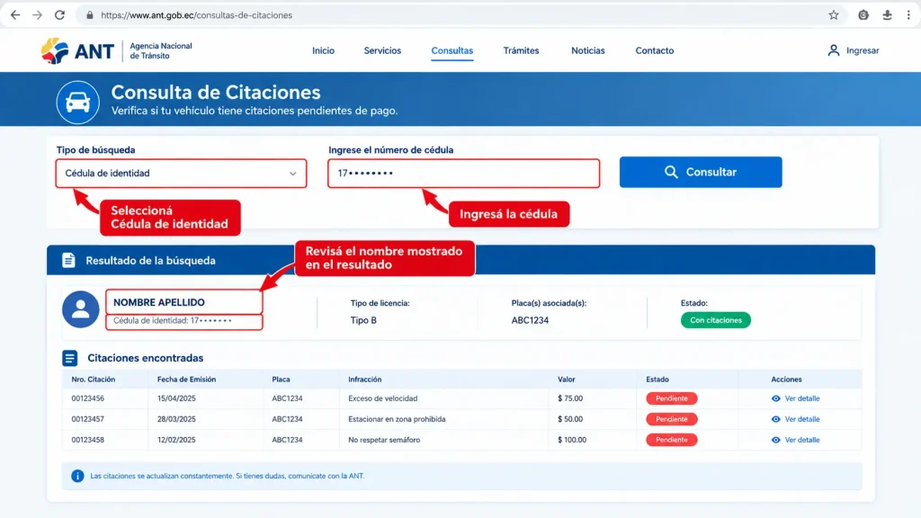Reload the page with refresh icon
921x518 pixels.
click(60, 15)
